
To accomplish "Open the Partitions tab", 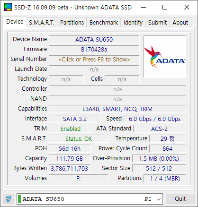I will [x=72, y=23].
